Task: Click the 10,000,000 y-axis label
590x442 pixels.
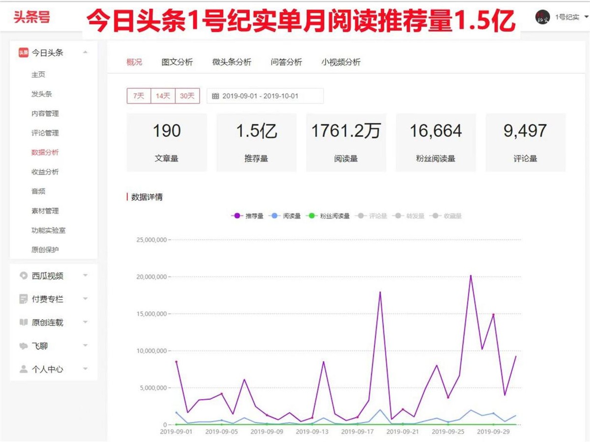Action: [x=150, y=351]
